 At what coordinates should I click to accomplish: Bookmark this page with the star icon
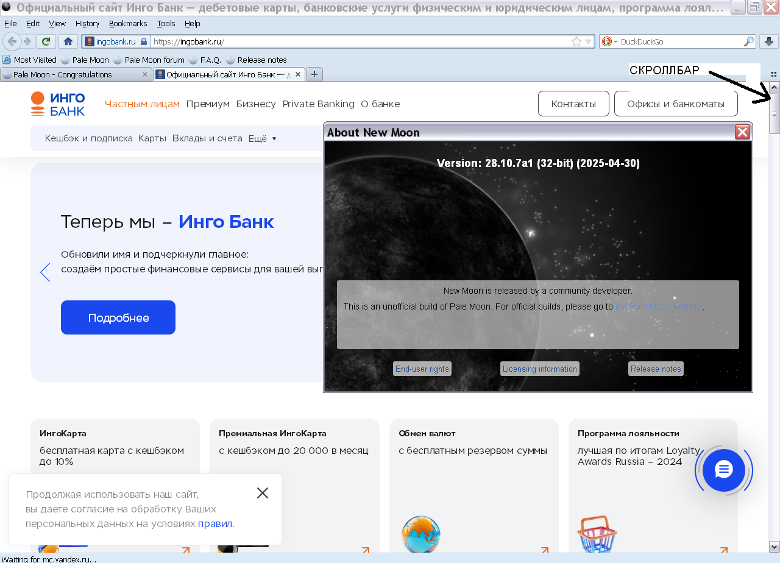576,41
